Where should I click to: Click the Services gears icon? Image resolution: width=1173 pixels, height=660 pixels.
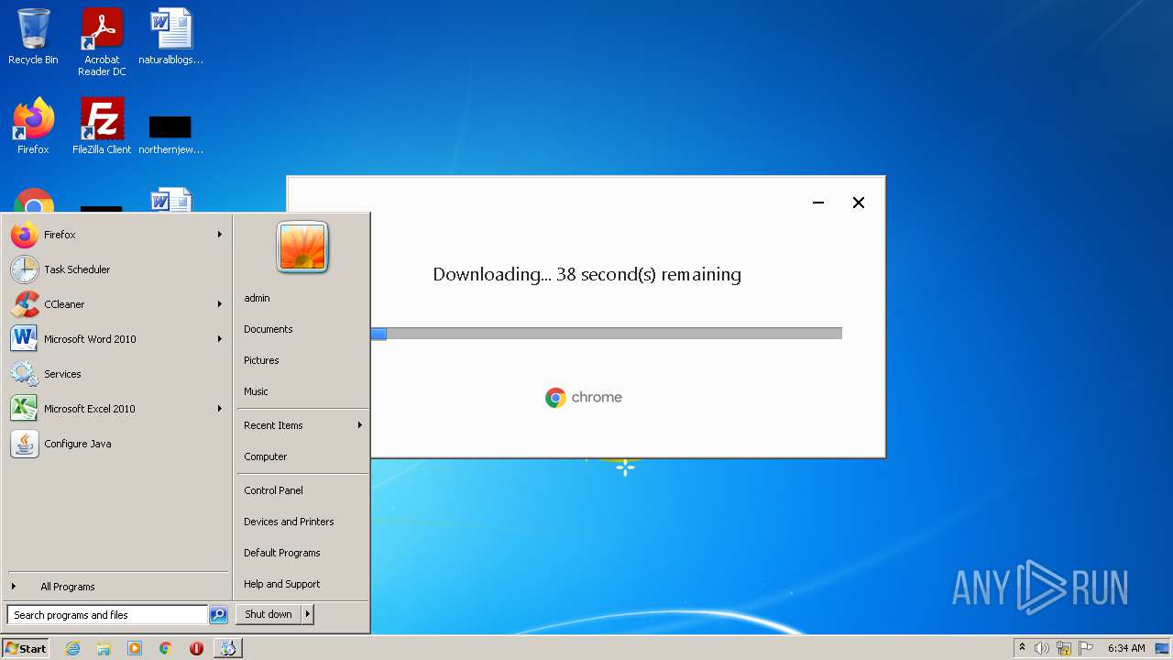coord(25,374)
